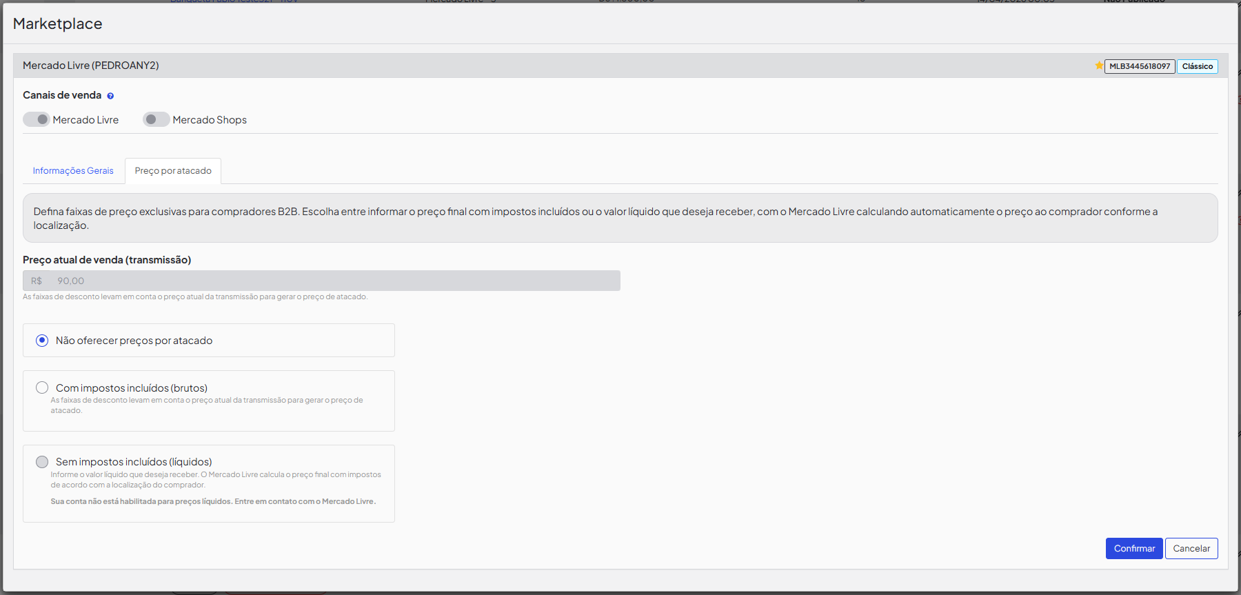Click the Canais de venda label
The image size is (1241, 595).
pos(62,95)
